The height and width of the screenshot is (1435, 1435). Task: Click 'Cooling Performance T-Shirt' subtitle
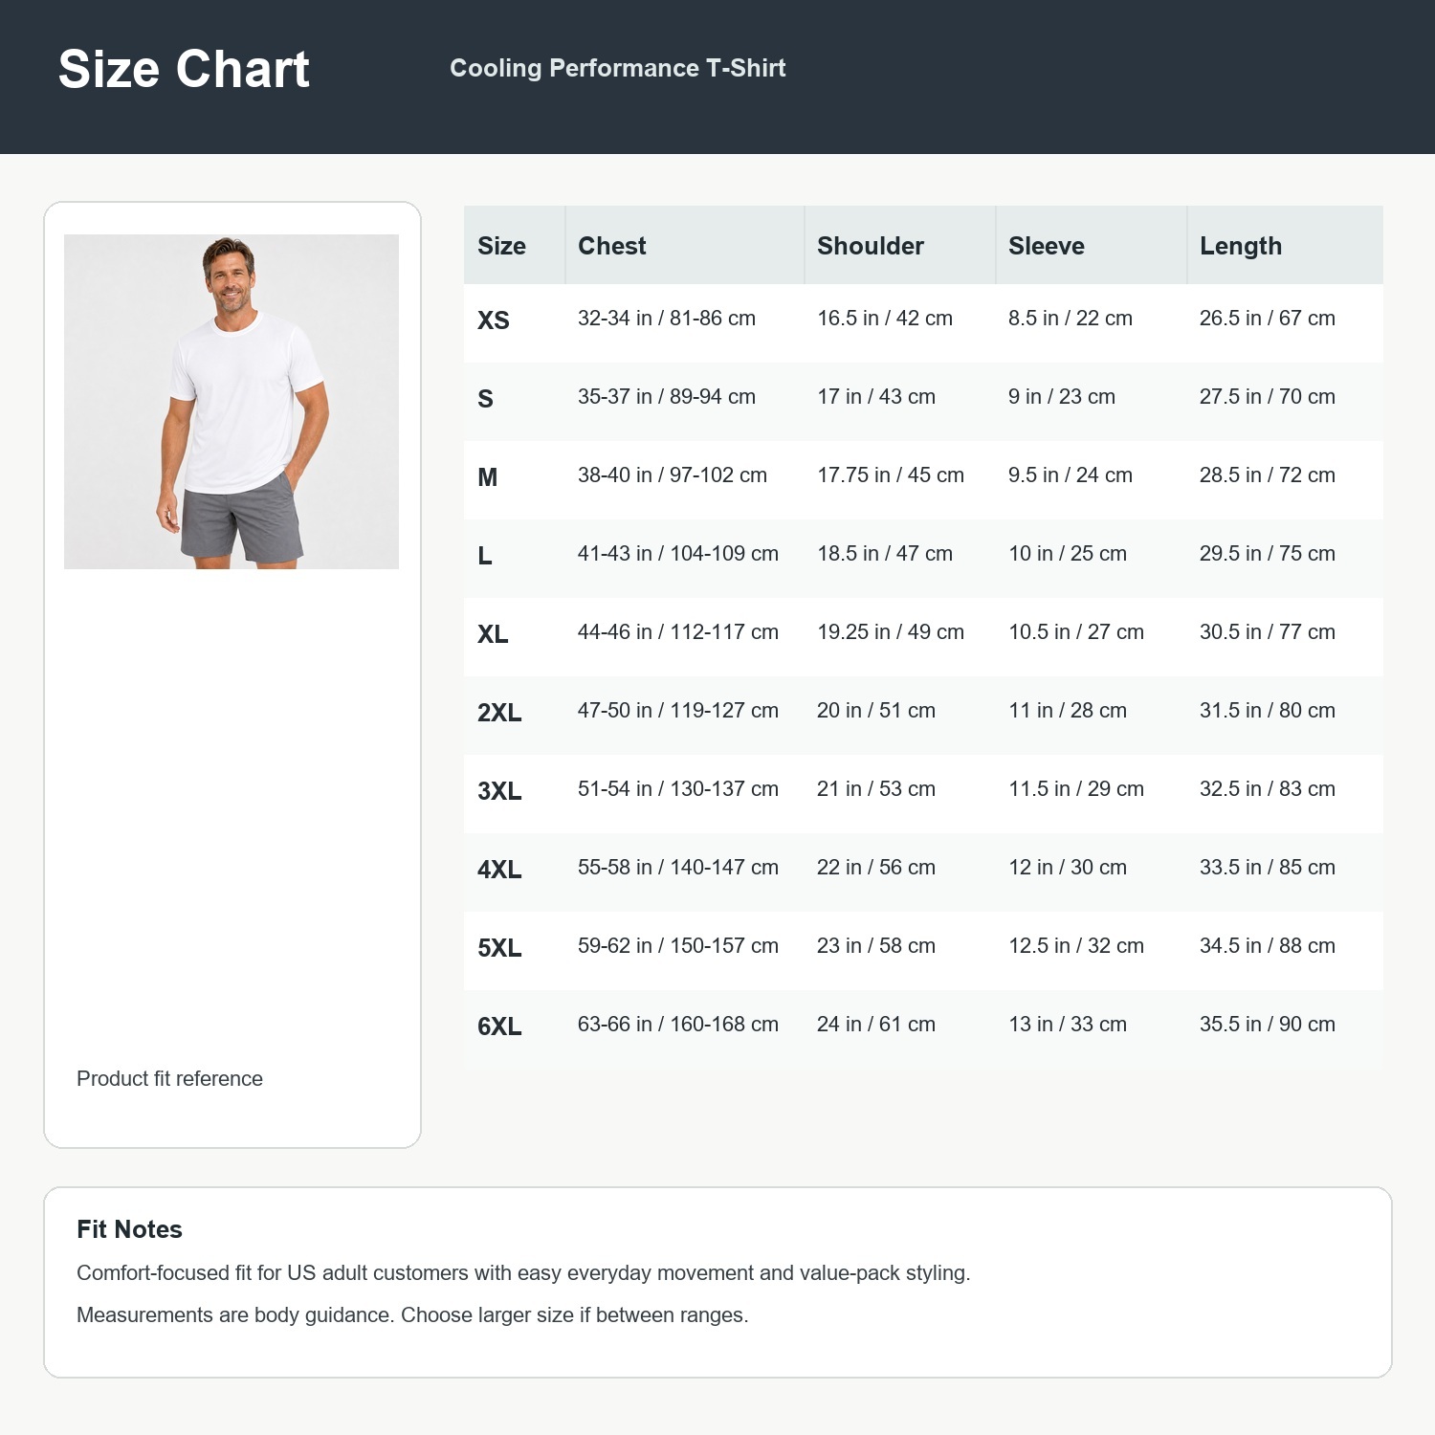[618, 68]
